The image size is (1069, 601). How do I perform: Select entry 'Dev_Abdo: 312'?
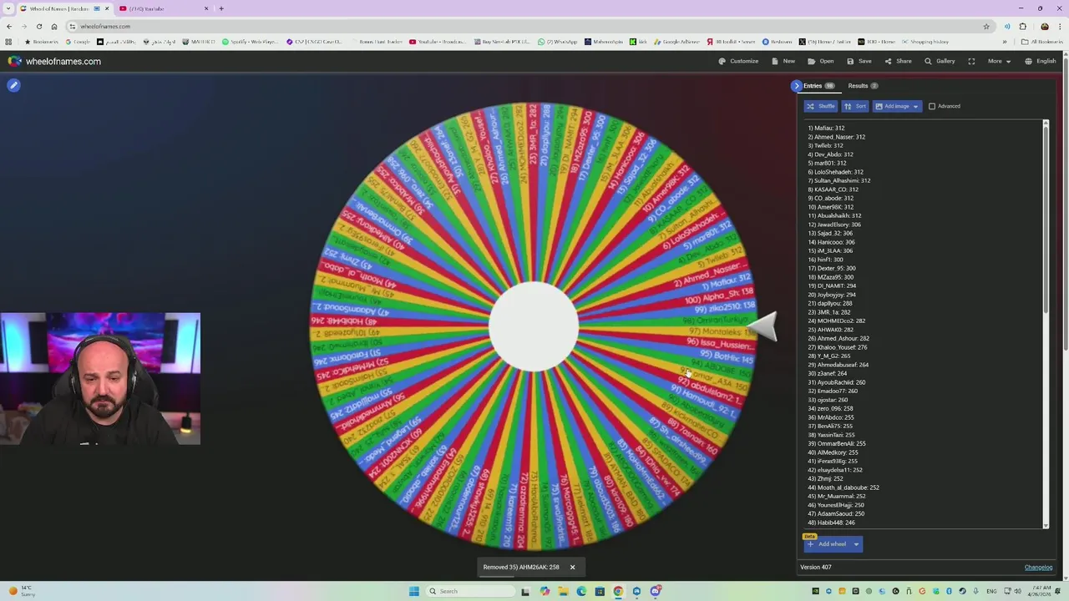click(830, 154)
